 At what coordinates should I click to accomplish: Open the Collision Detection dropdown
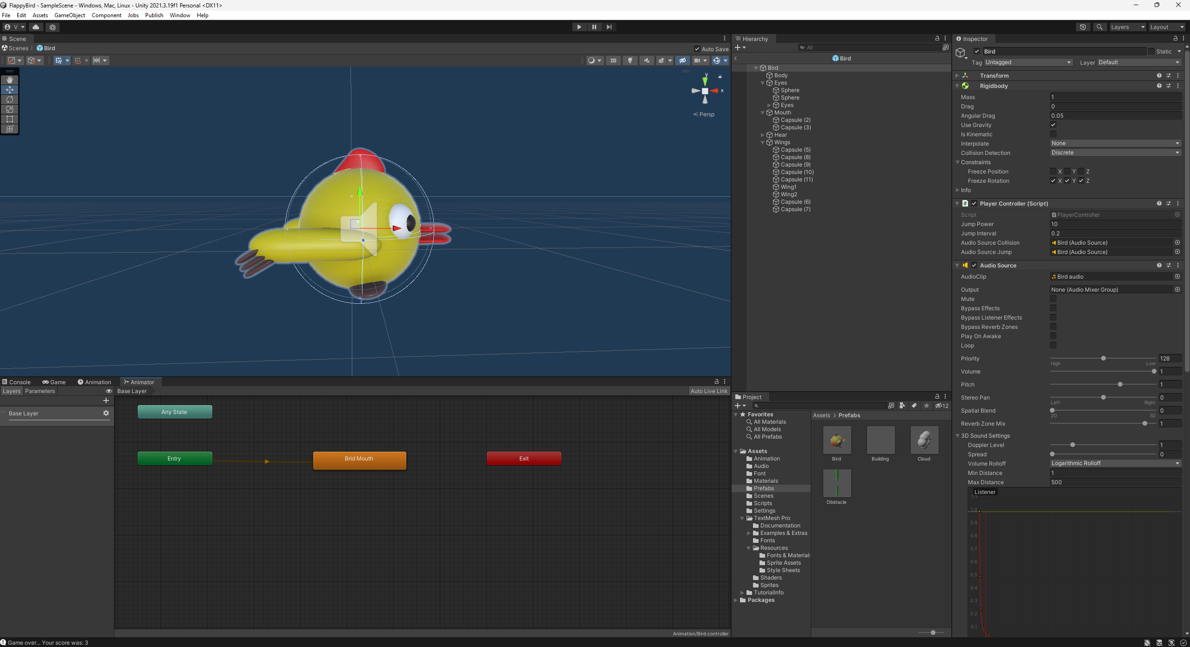(x=1115, y=153)
